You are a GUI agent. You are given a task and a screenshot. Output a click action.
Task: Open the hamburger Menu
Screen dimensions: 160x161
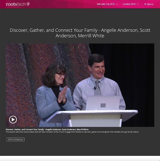149,4
